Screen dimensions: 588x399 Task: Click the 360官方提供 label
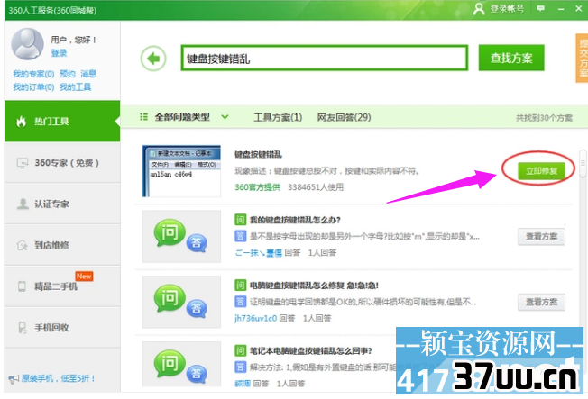point(258,187)
